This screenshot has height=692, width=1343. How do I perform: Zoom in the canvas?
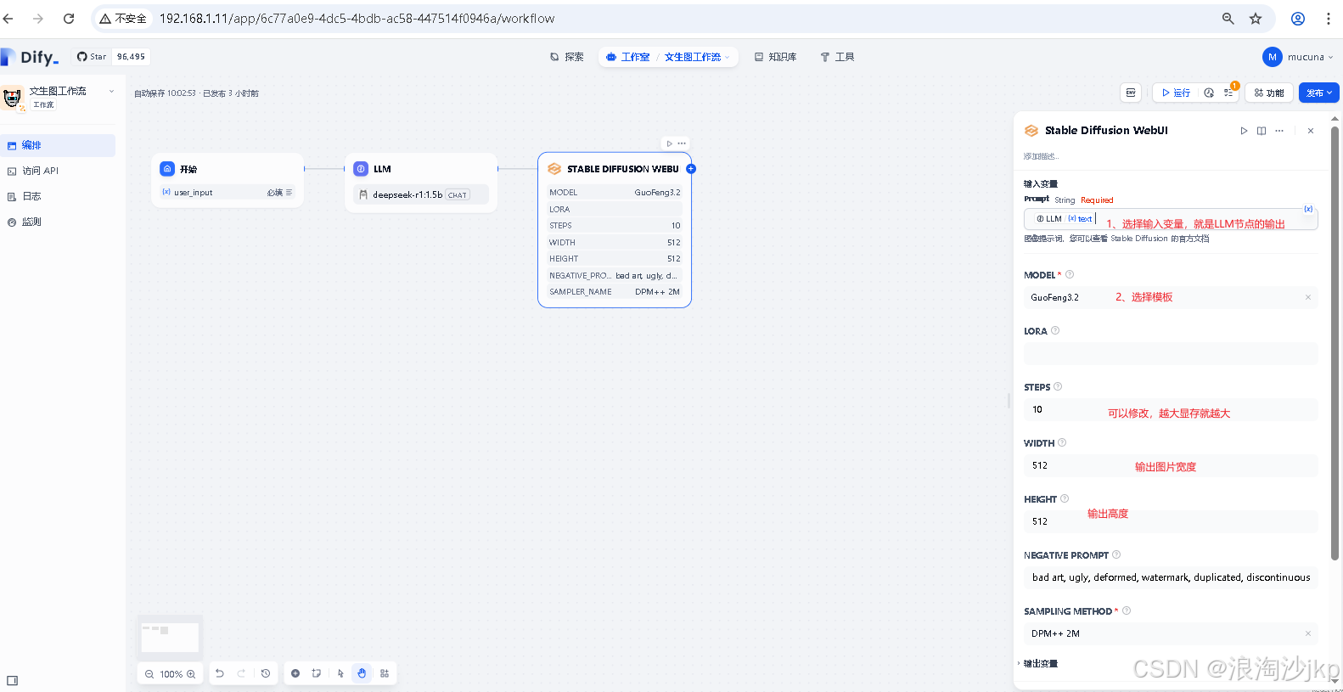[x=191, y=674]
